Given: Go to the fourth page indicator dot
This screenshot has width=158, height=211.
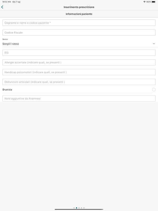Looking at the screenshot, I should (81, 208).
